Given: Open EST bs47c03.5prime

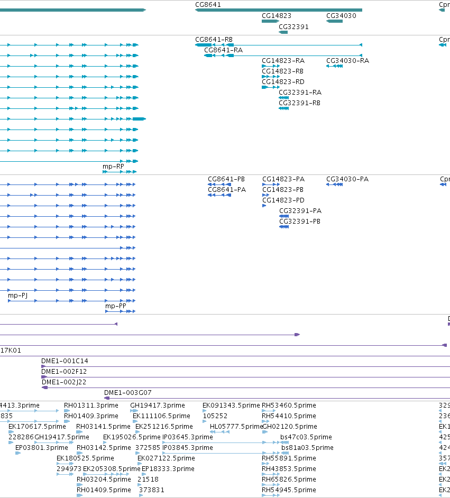Looking at the screenshot, I should click(306, 437).
